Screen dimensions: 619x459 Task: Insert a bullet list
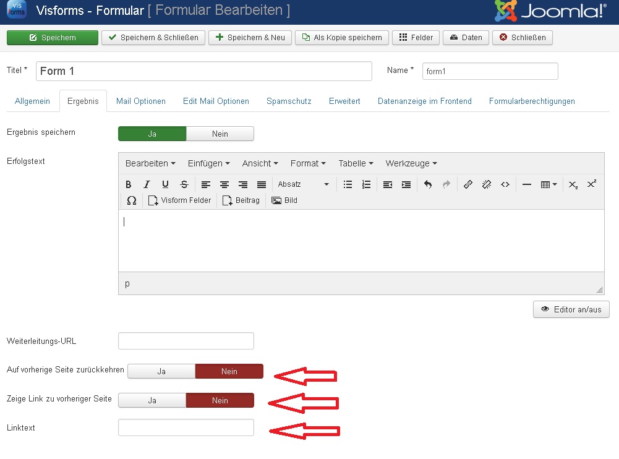pyautogui.click(x=348, y=184)
